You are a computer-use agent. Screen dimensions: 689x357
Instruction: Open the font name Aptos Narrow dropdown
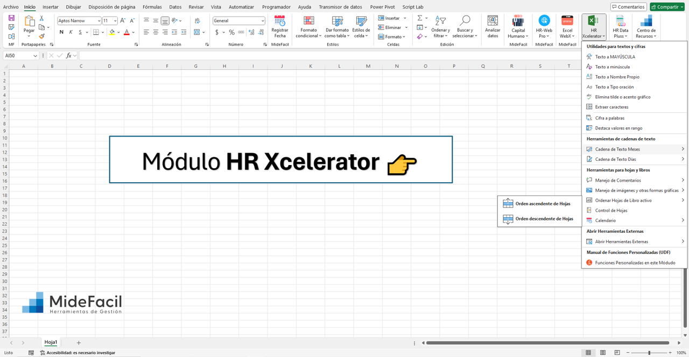[x=99, y=21]
